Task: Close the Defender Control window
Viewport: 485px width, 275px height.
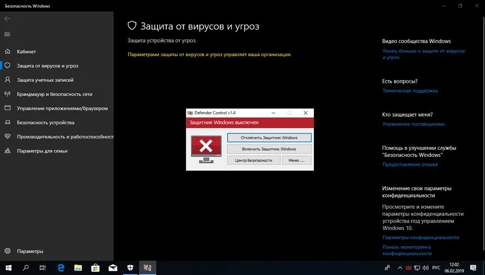Action: pos(306,113)
